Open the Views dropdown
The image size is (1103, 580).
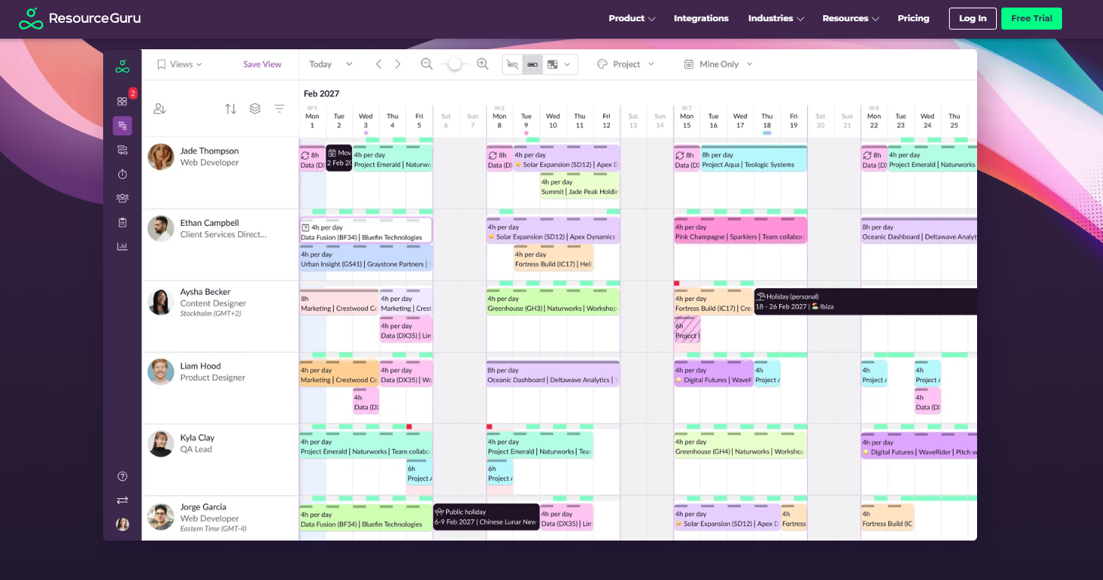pos(180,64)
